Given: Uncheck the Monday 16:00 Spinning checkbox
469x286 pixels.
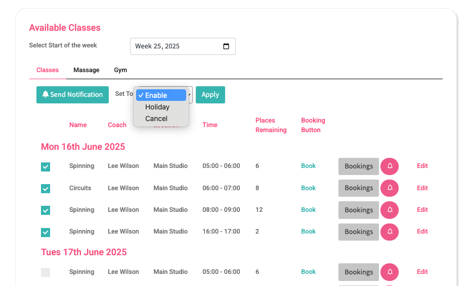Looking at the screenshot, I should coord(46,232).
